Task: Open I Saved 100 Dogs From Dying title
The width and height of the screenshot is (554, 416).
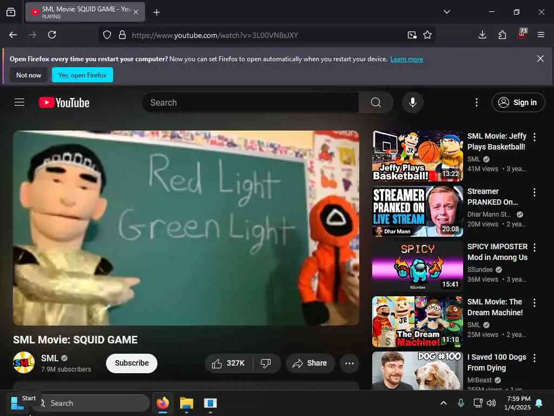Action: point(497,362)
